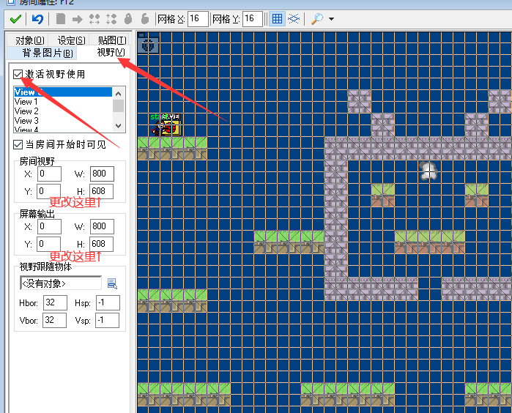Click the Vbor input field
This screenshot has height=413, width=512.
point(54,320)
